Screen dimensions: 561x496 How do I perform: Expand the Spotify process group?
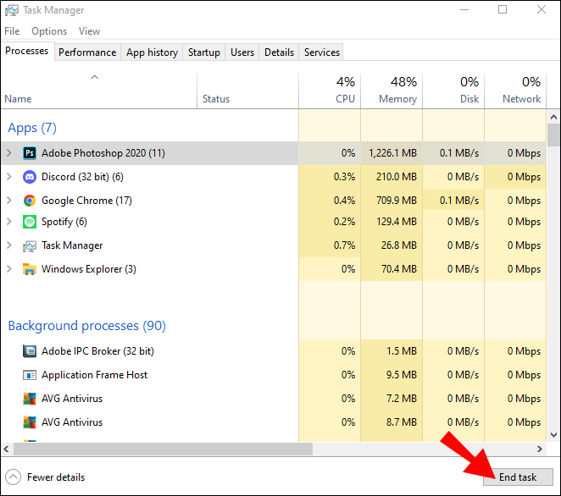pyautogui.click(x=8, y=222)
